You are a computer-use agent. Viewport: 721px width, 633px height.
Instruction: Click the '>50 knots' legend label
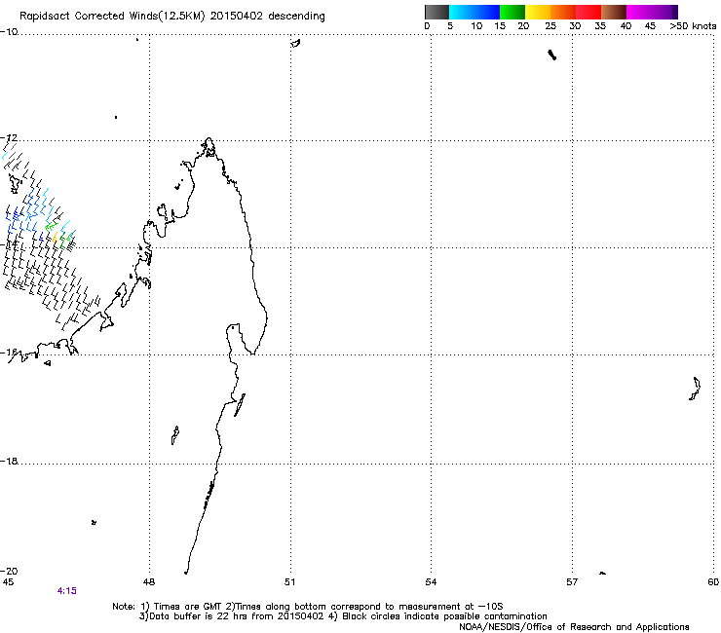click(x=693, y=26)
